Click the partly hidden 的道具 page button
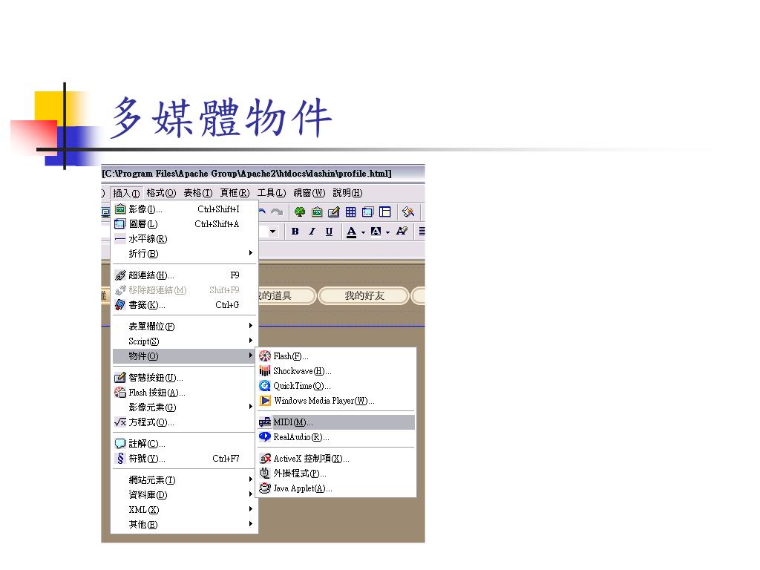Screen dimensions: 760x570 tap(287, 295)
